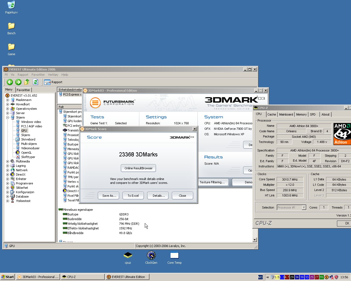The width and height of the screenshot is (351, 281).
Task: Expand the Operativsystem tree node
Action: pyautogui.click(x=8, y=109)
